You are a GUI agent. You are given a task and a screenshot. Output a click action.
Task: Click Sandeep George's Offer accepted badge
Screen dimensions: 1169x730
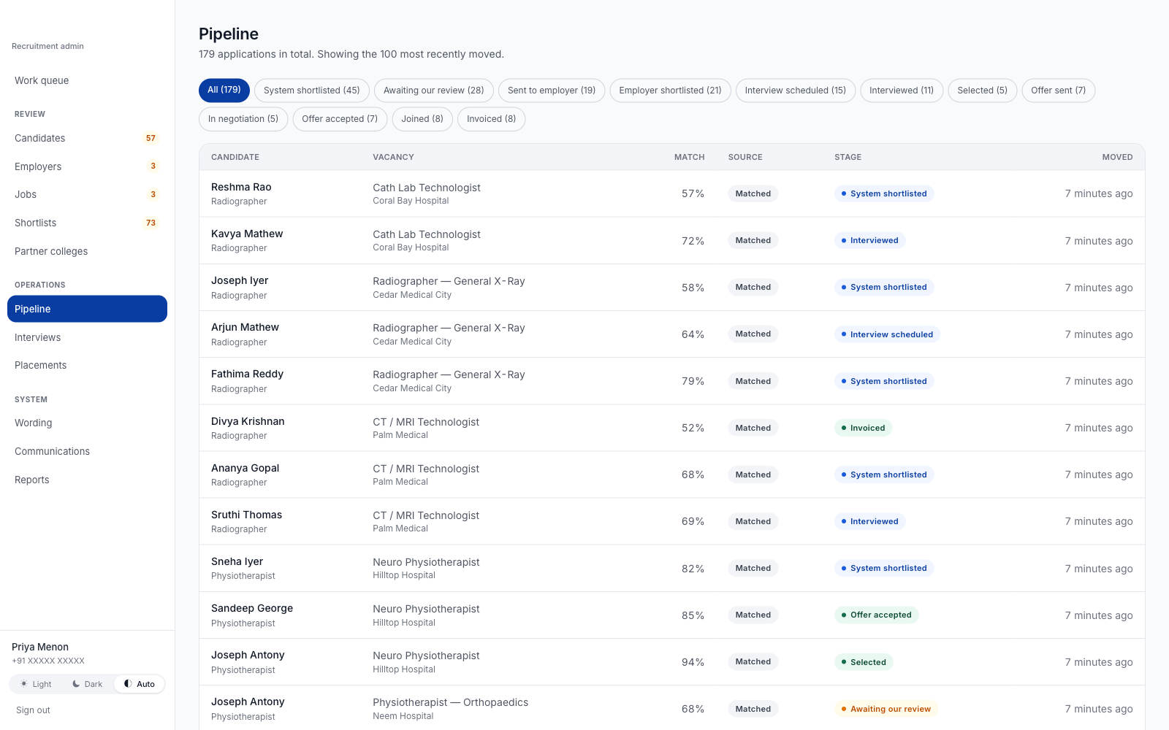(x=876, y=615)
